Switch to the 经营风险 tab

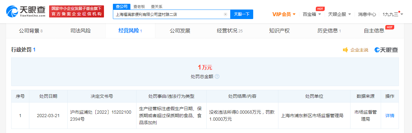[x=130, y=31]
